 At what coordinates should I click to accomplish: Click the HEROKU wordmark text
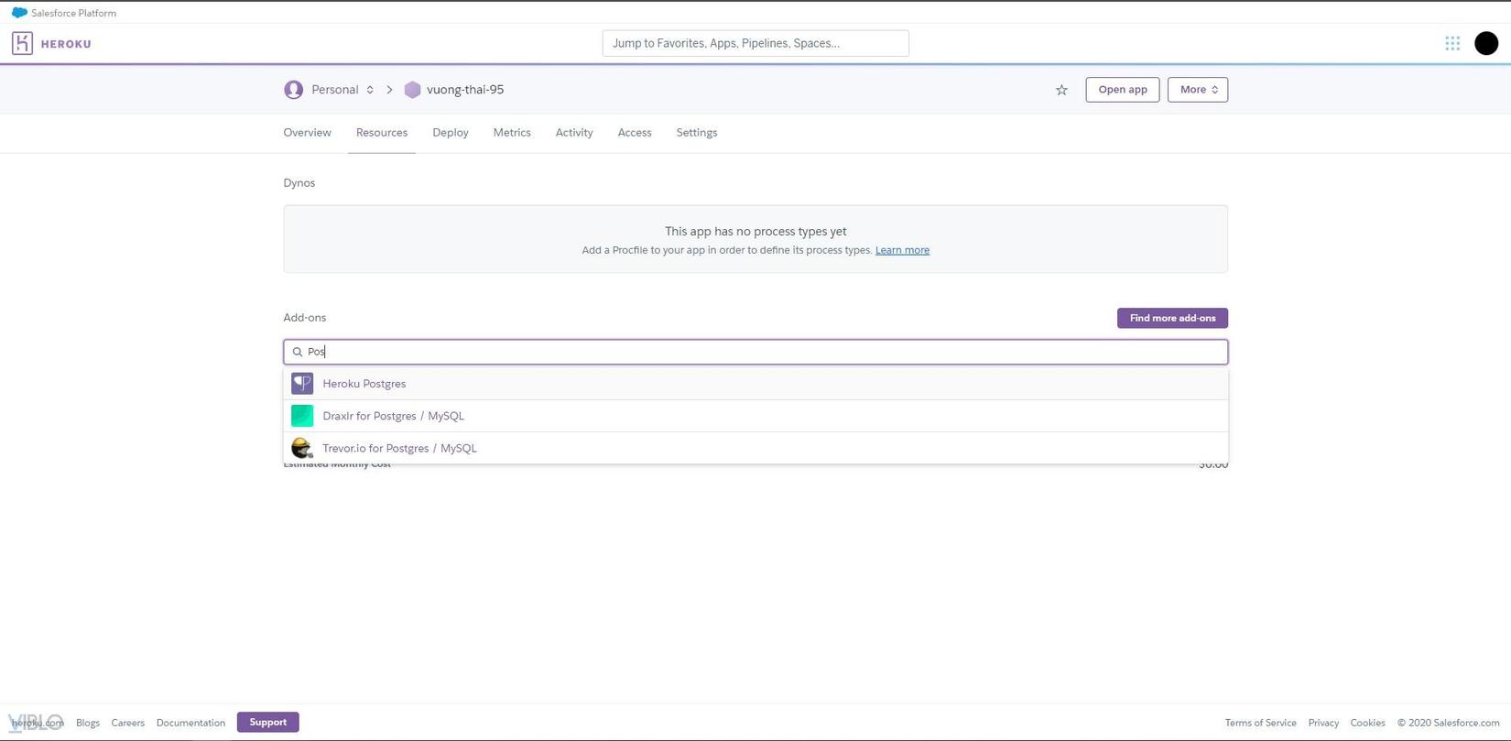[66, 44]
